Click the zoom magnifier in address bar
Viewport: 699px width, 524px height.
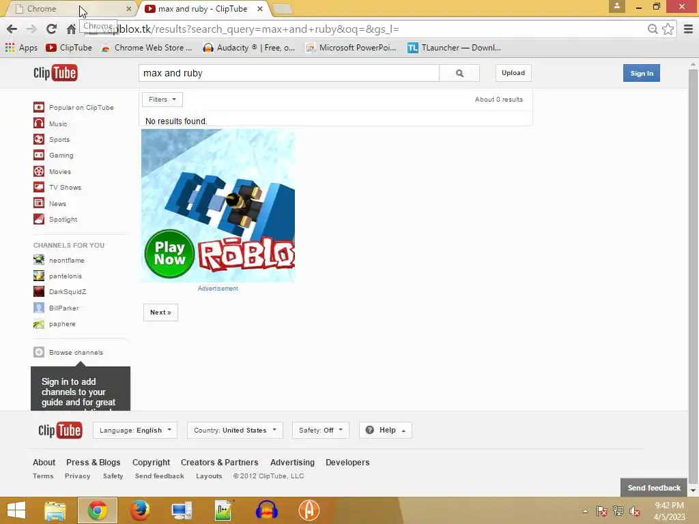coord(653,29)
